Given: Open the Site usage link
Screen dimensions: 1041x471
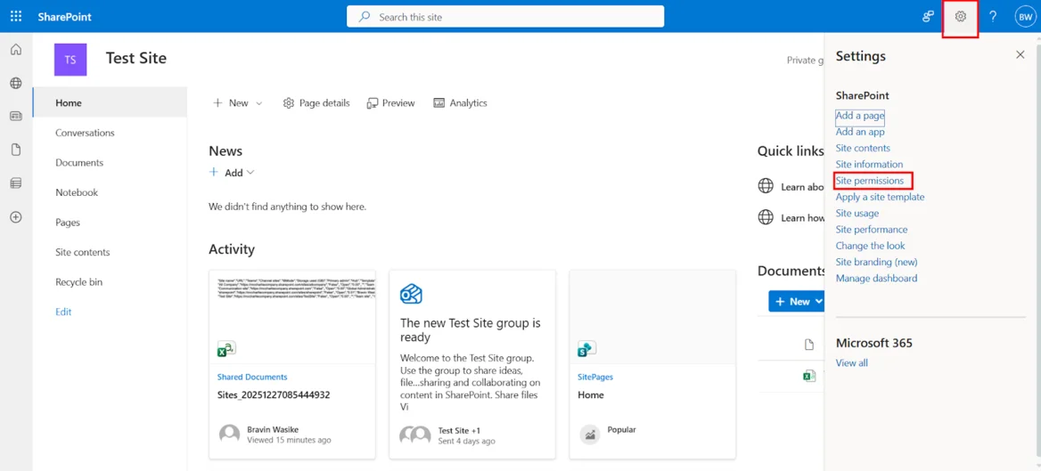Looking at the screenshot, I should pos(857,213).
